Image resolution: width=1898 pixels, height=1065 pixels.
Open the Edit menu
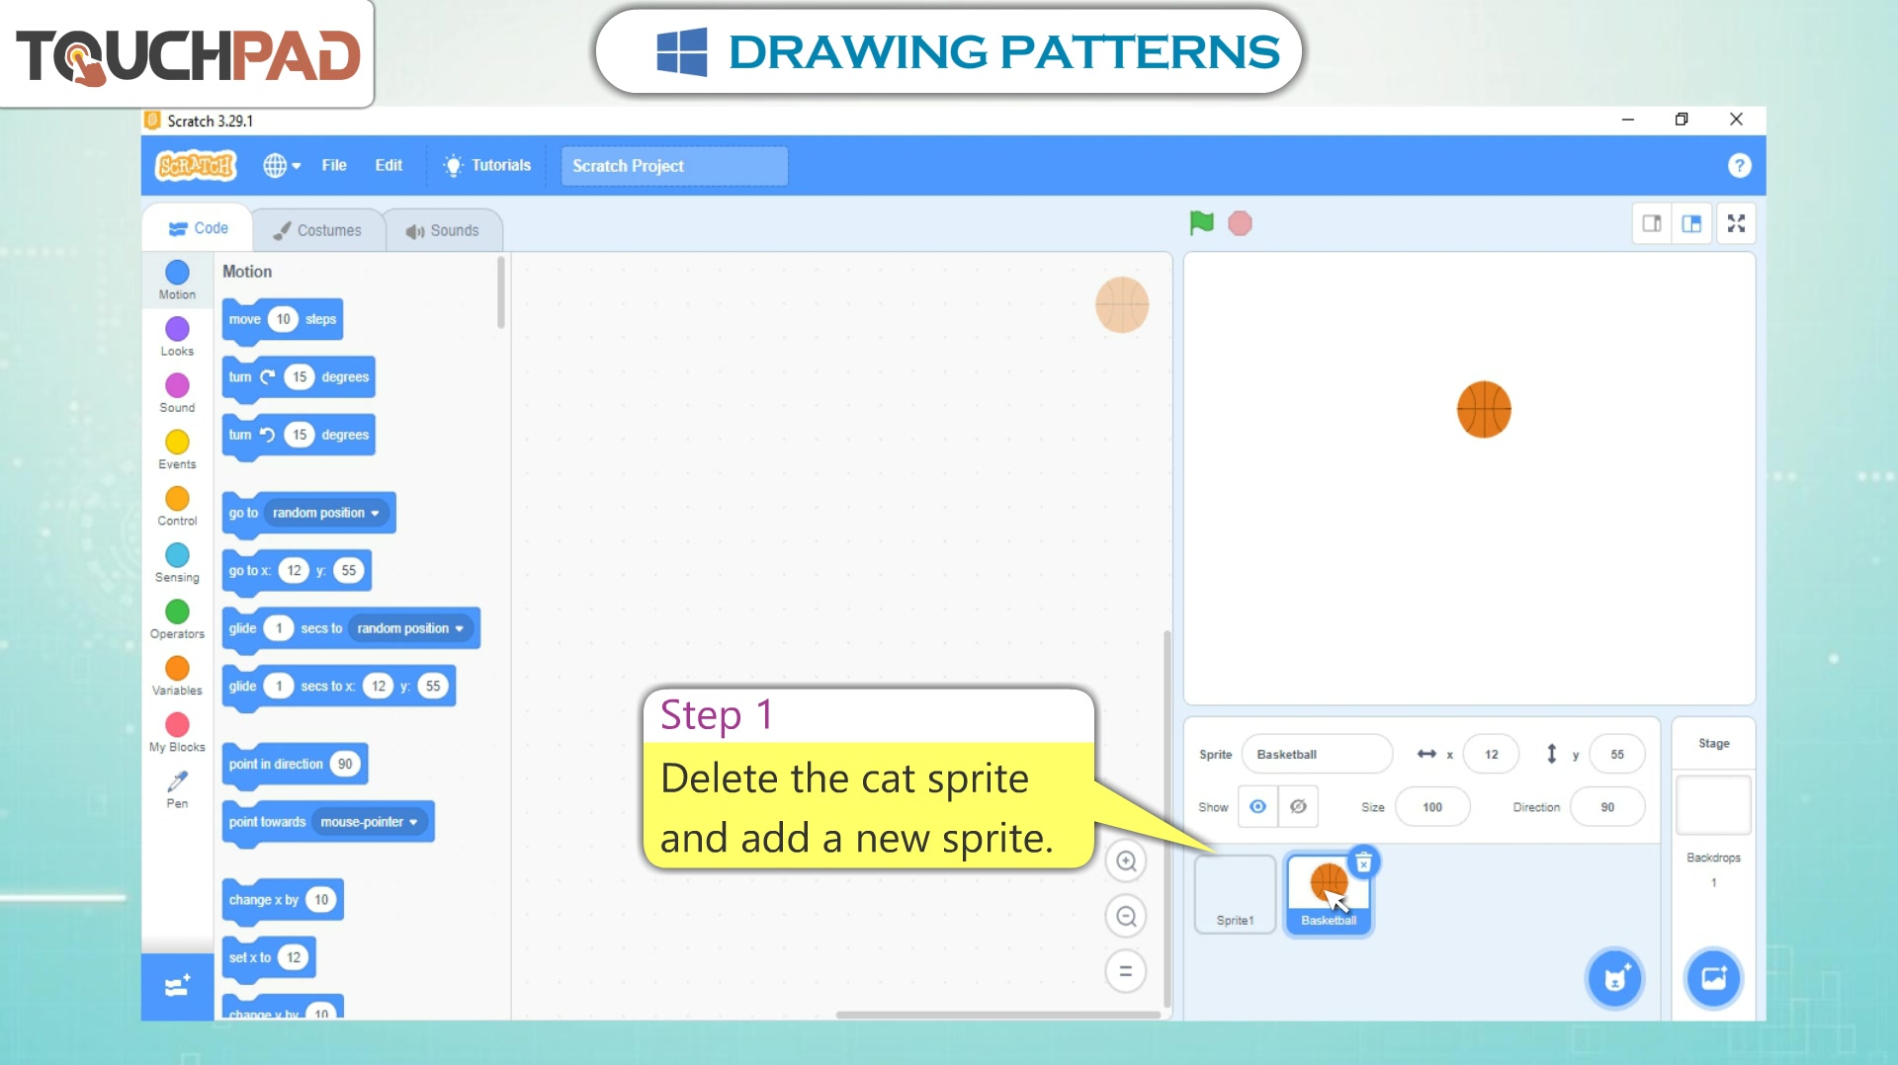tap(388, 166)
